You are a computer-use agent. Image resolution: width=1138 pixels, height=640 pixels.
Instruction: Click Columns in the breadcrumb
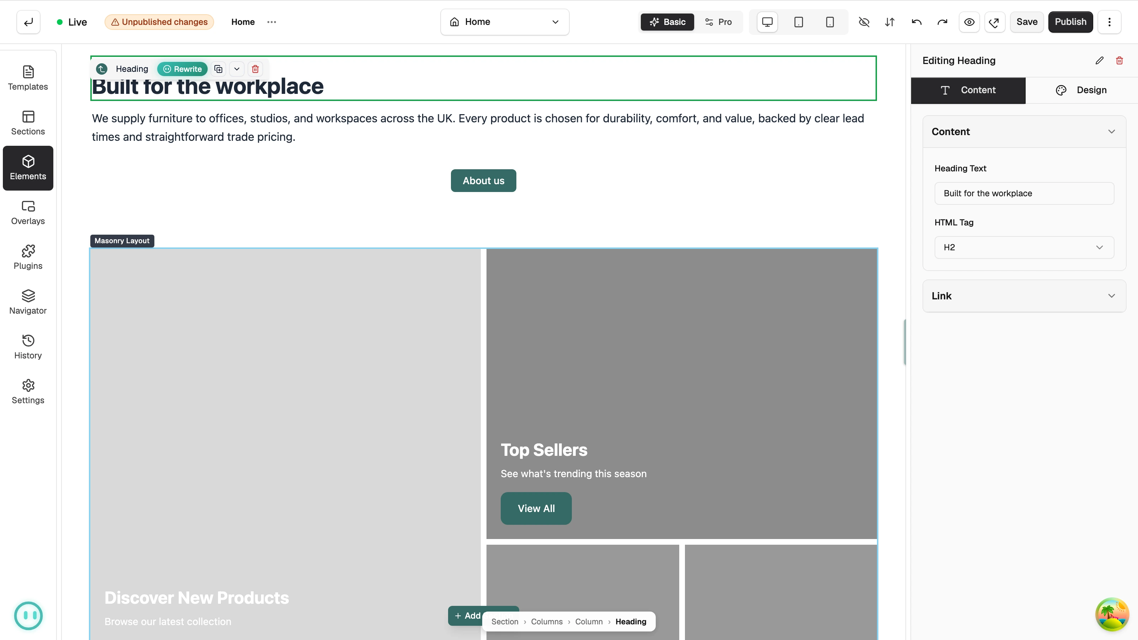coord(547,622)
